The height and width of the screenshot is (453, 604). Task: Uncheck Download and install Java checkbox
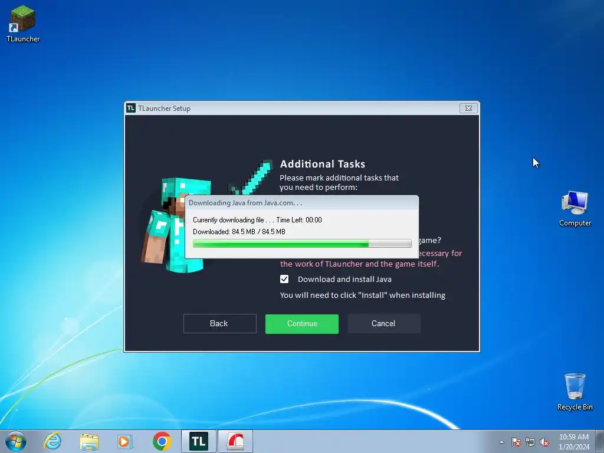tap(284, 279)
